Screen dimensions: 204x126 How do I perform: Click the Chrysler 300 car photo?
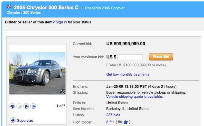coord(37,73)
